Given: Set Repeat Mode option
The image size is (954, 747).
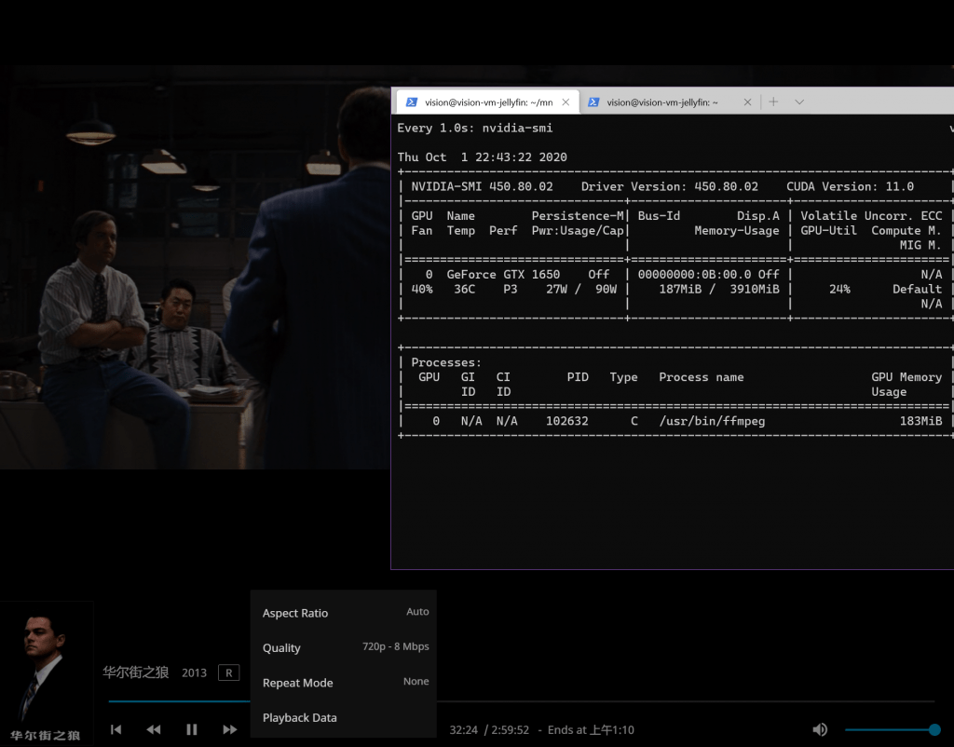Looking at the screenshot, I should click(345, 682).
